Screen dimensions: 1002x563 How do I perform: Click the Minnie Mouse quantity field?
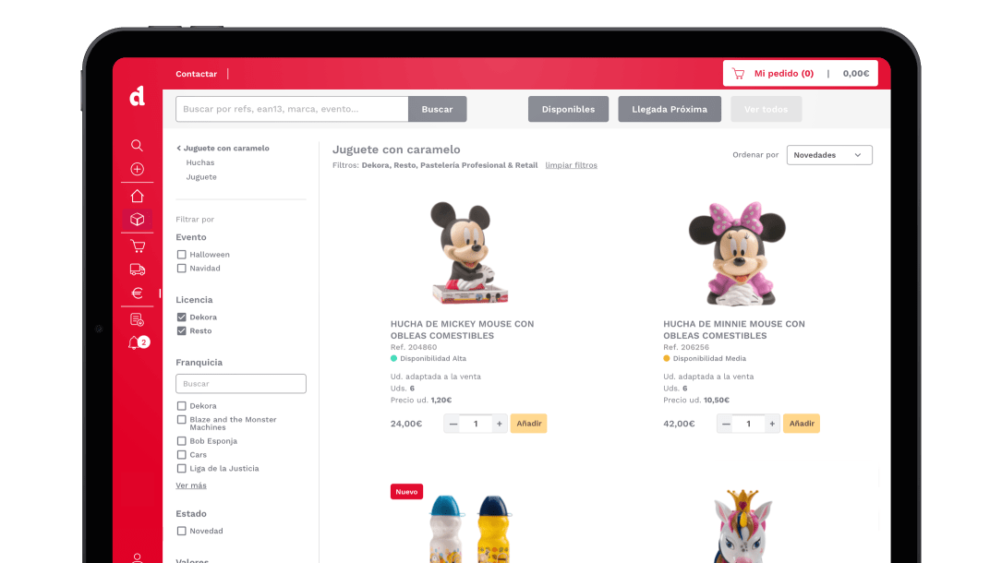pyautogui.click(x=749, y=424)
